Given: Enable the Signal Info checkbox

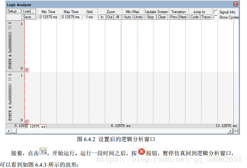Looking at the screenshot, I should (x=216, y=12).
